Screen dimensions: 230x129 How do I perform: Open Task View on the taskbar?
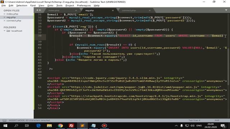point(27,126)
